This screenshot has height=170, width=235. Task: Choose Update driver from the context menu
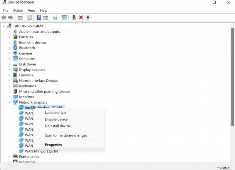click(x=56, y=112)
